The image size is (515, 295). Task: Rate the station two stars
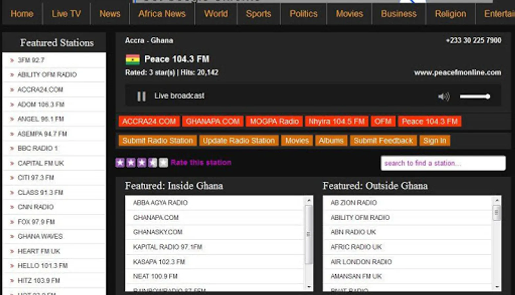point(131,163)
